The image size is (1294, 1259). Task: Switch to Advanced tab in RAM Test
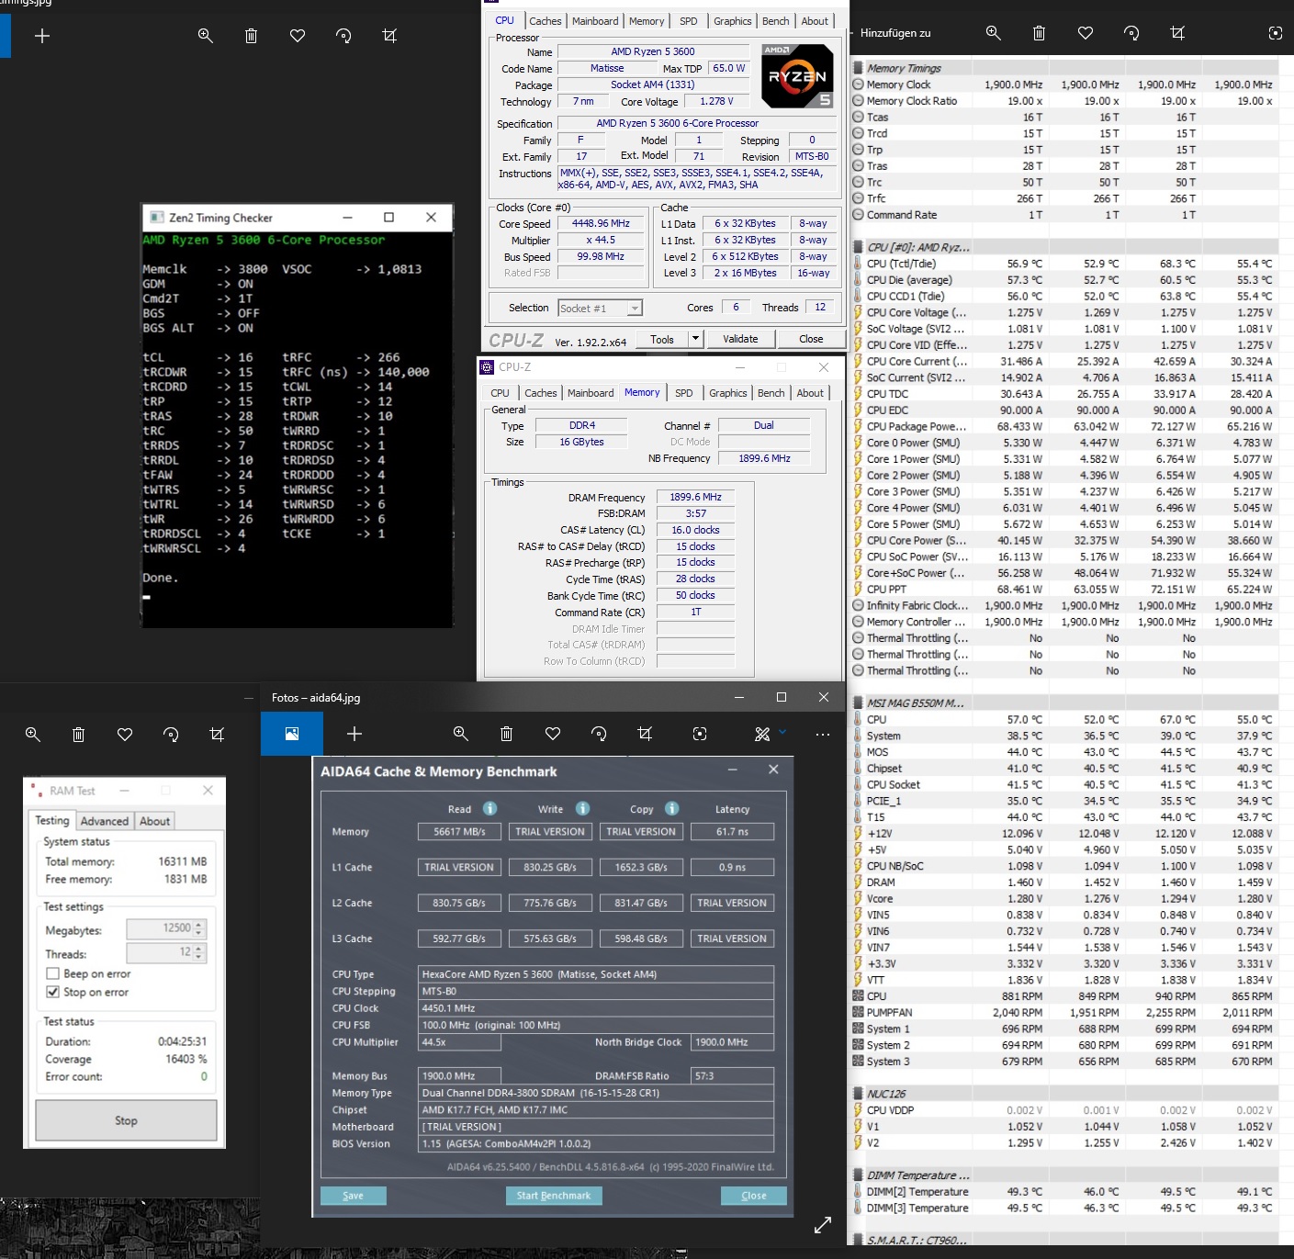point(105,821)
